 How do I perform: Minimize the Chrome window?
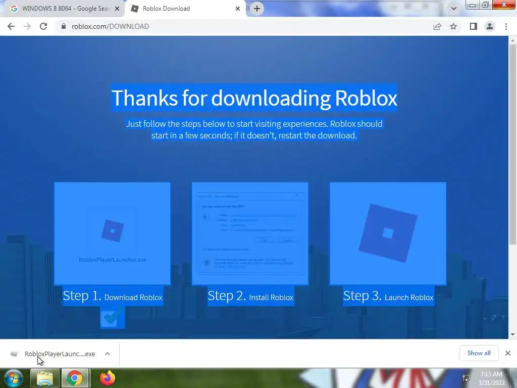tap(473, 5)
